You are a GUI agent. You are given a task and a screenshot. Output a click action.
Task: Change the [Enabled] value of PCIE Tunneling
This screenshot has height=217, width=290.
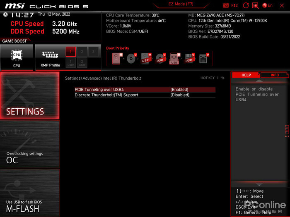click(179, 90)
